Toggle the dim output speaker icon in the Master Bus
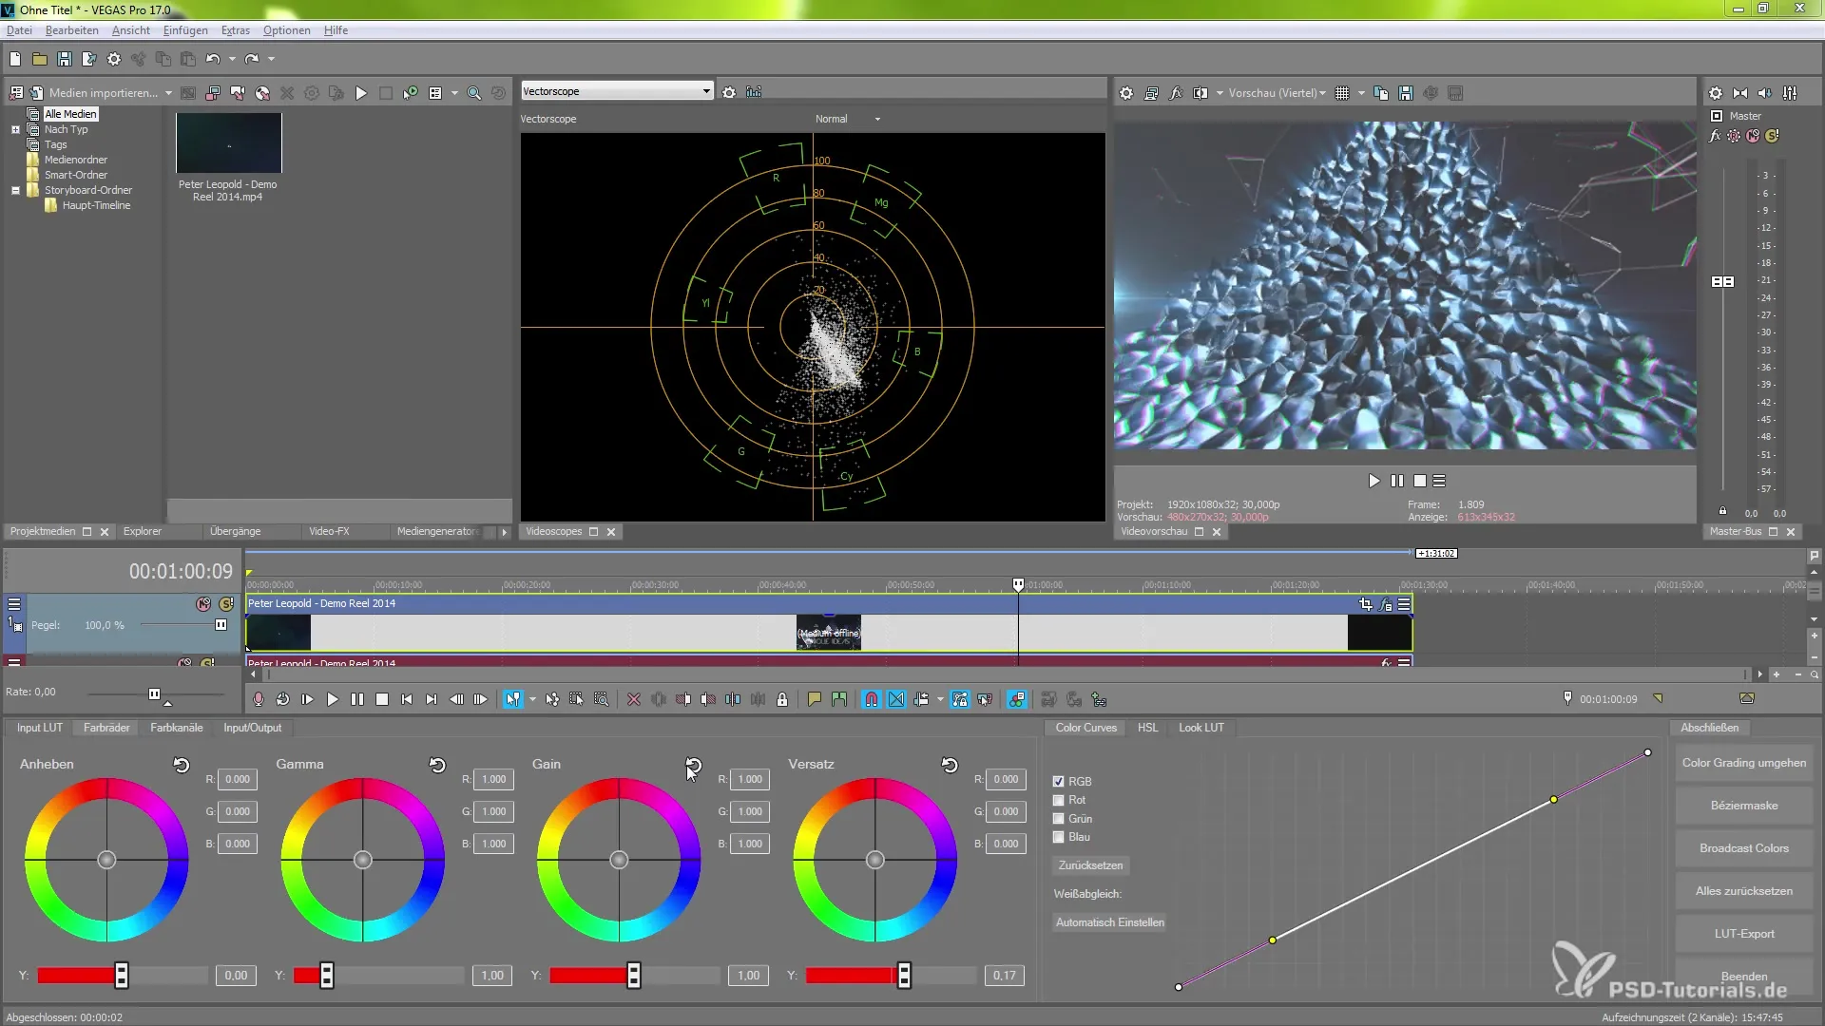This screenshot has height=1026, width=1825. (1765, 93)
